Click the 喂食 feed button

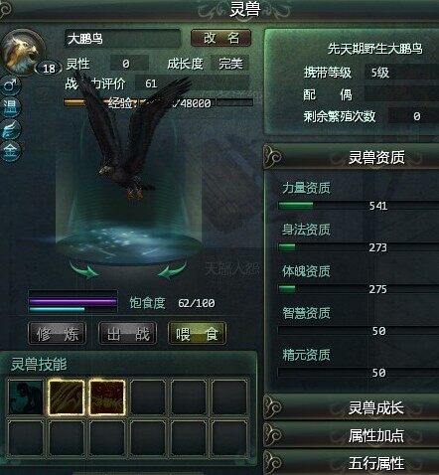point(197,334)
